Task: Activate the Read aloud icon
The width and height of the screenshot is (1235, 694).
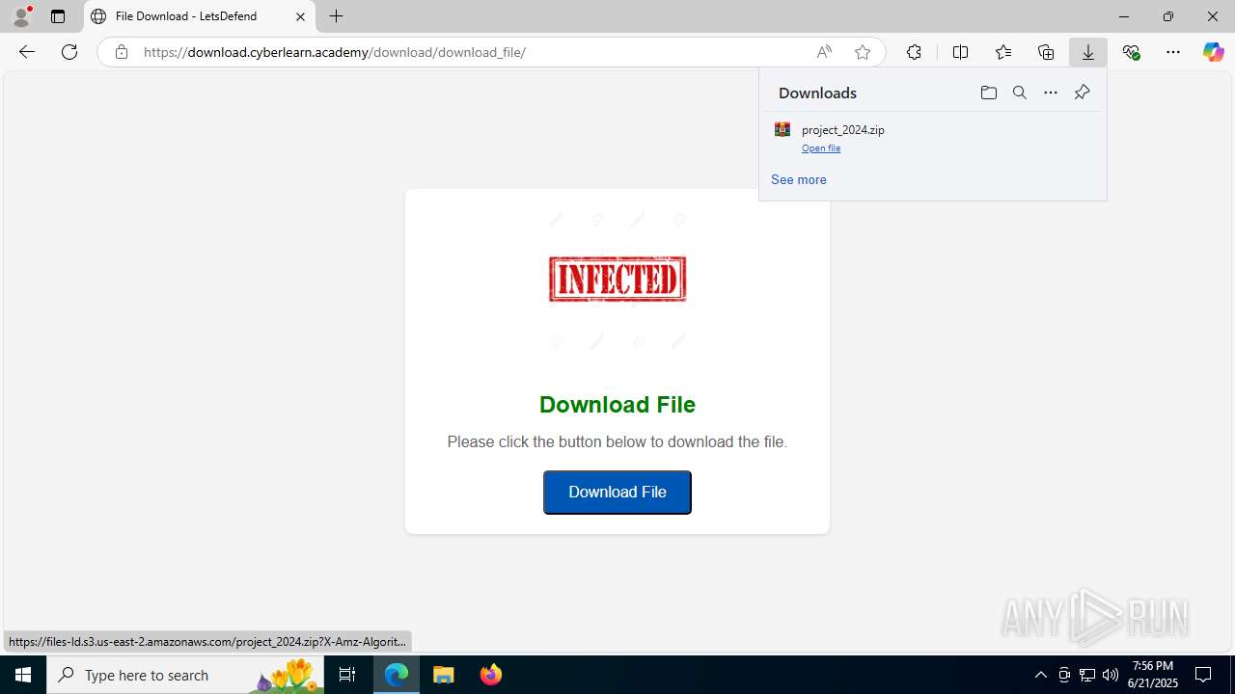Action: (824, 52)
